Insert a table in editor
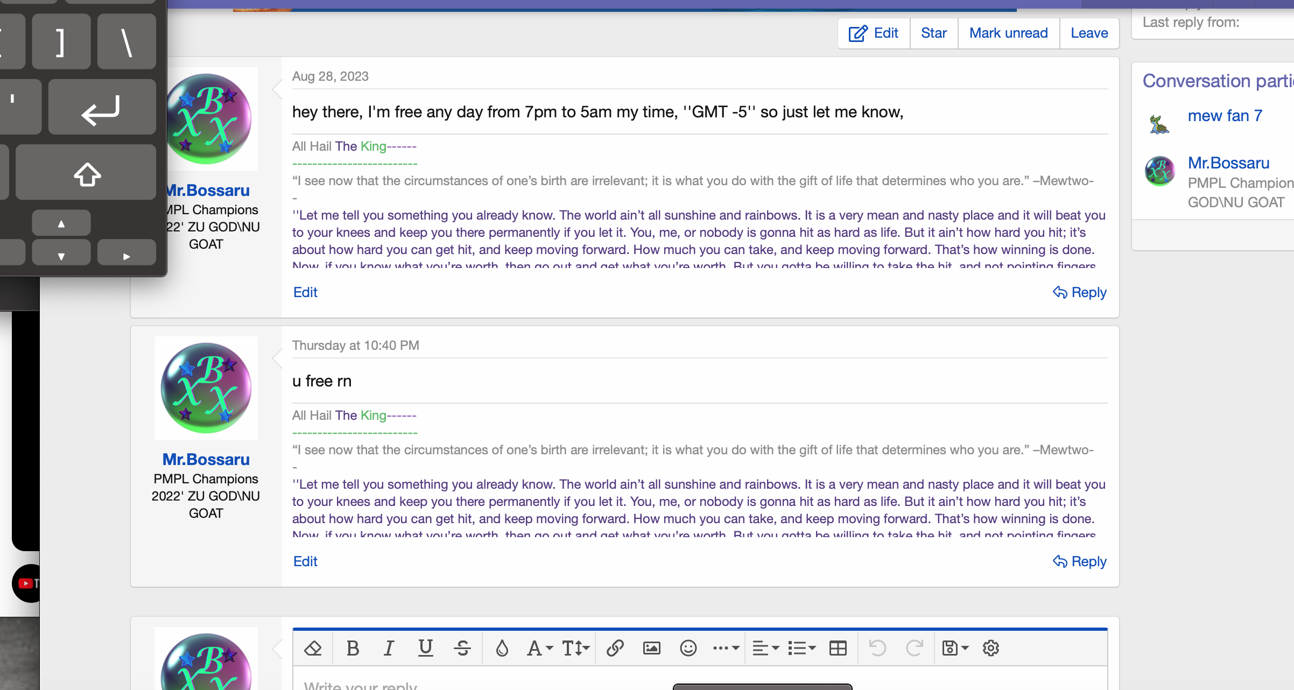Image resolution: width=1294 pixels, height=690 pixels. 838,648
